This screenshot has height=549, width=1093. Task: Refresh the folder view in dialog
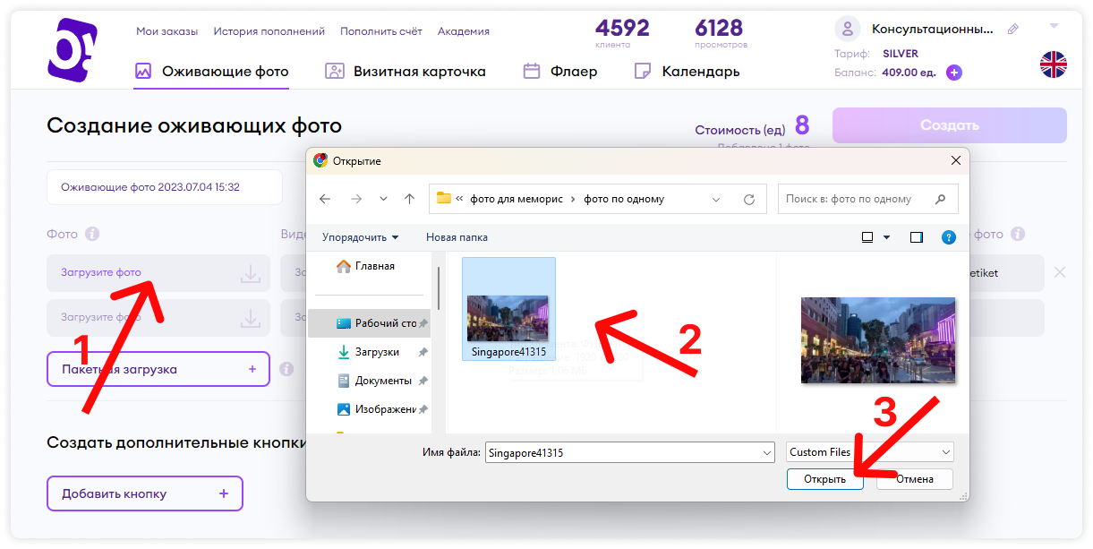coord(749,199)
